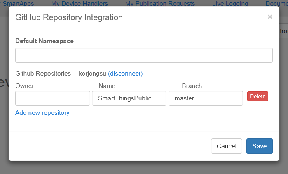Close the GitHub Repository Integration dialog
The image size is (288, 174).
pos(270,17)
